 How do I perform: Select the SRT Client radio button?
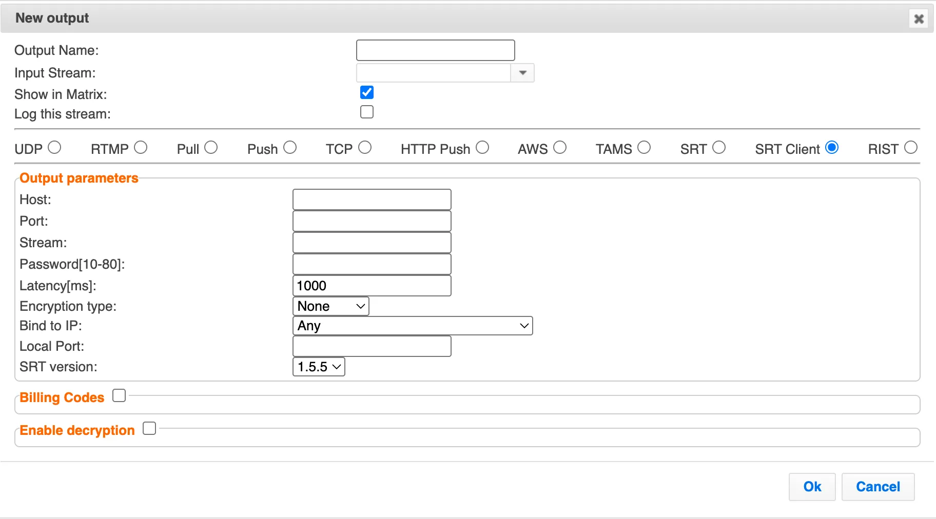coord(832,148)
